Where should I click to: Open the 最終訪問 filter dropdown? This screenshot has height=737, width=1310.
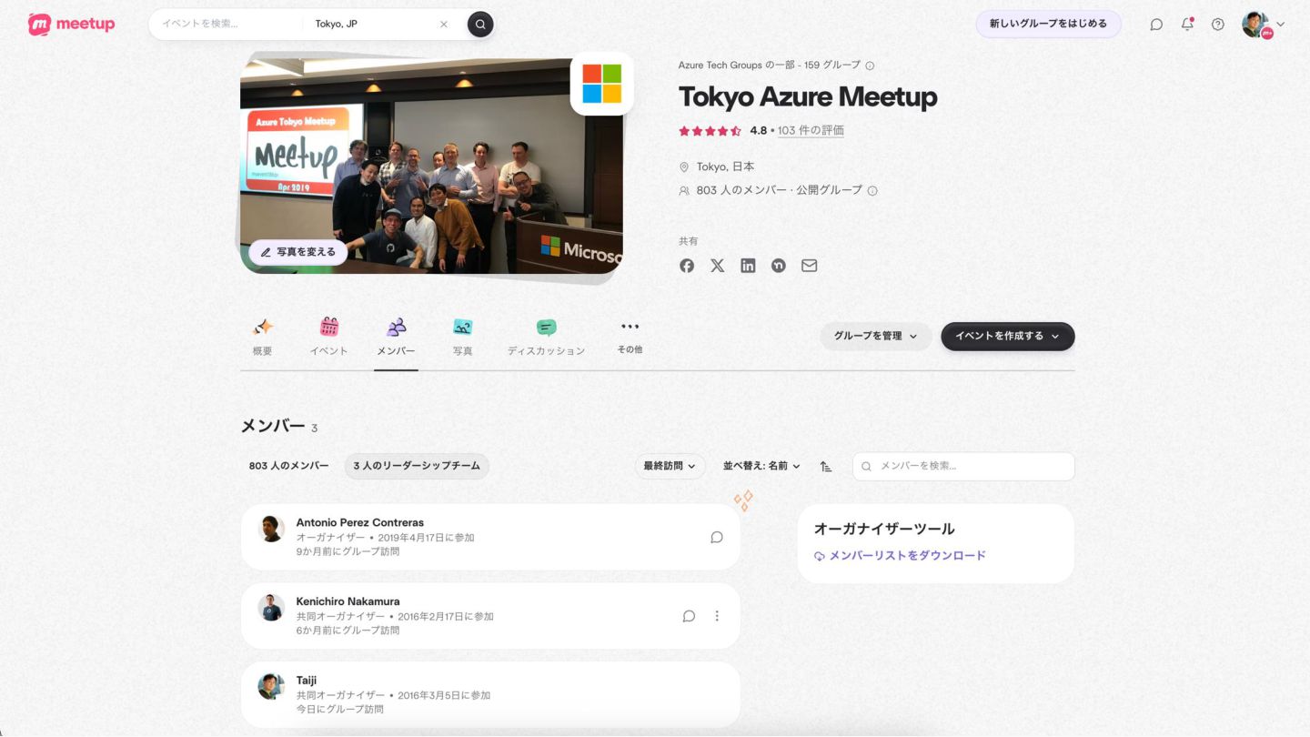[670, 466]
